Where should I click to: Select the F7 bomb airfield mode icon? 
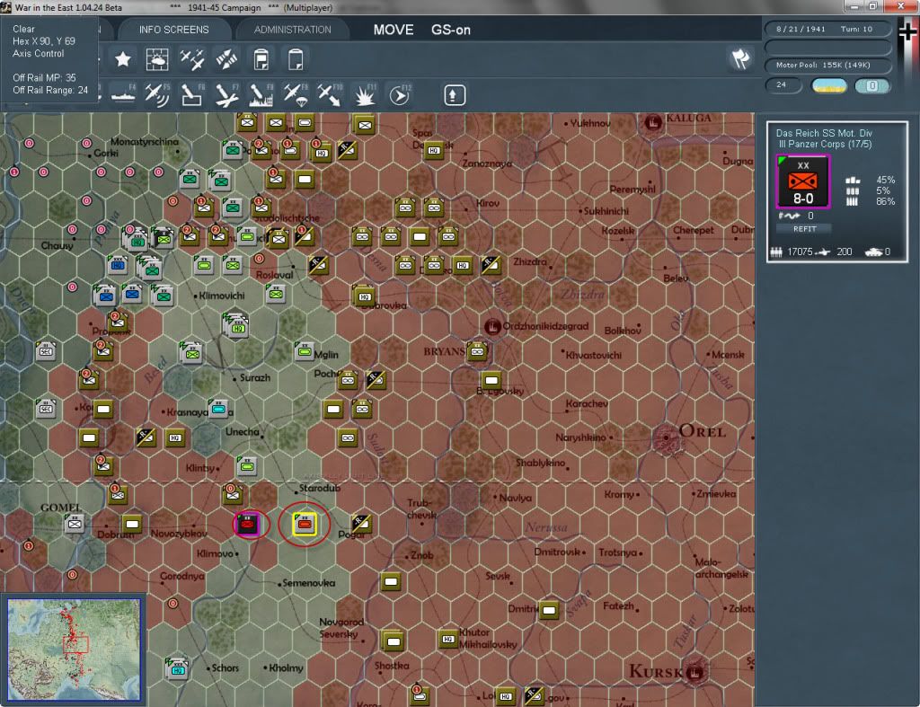click(226, 95)
